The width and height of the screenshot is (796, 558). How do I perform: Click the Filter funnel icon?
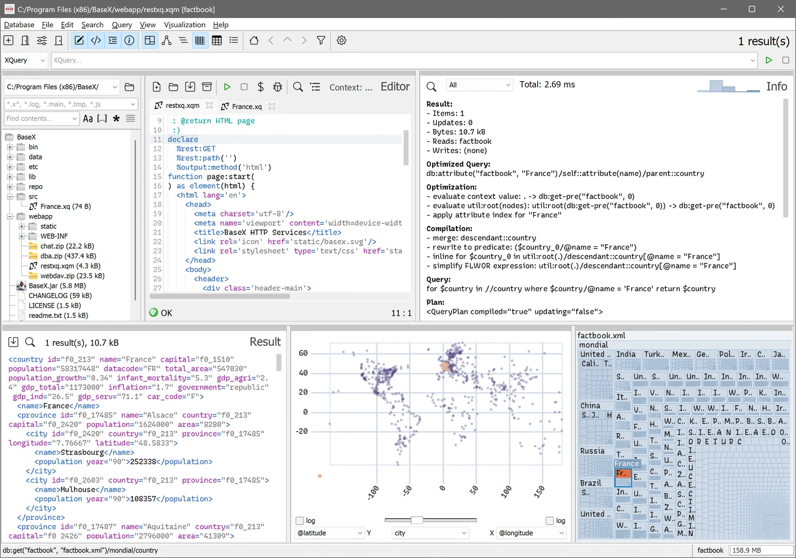pyautogui.click(x=321, y=40)
